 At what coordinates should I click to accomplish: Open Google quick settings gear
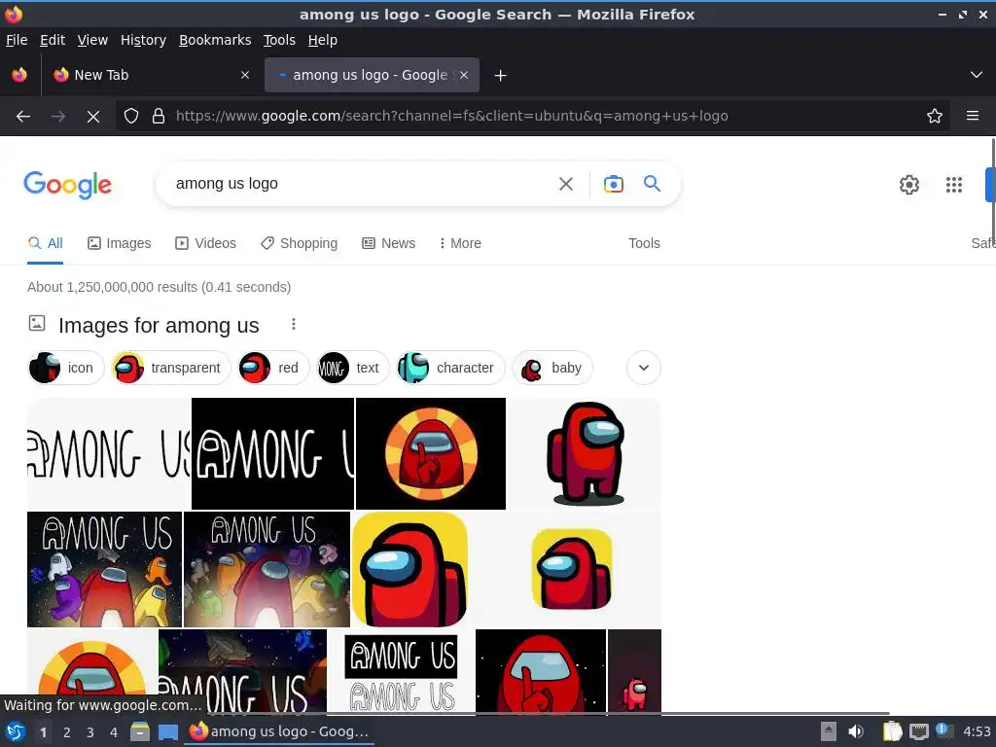909,185
